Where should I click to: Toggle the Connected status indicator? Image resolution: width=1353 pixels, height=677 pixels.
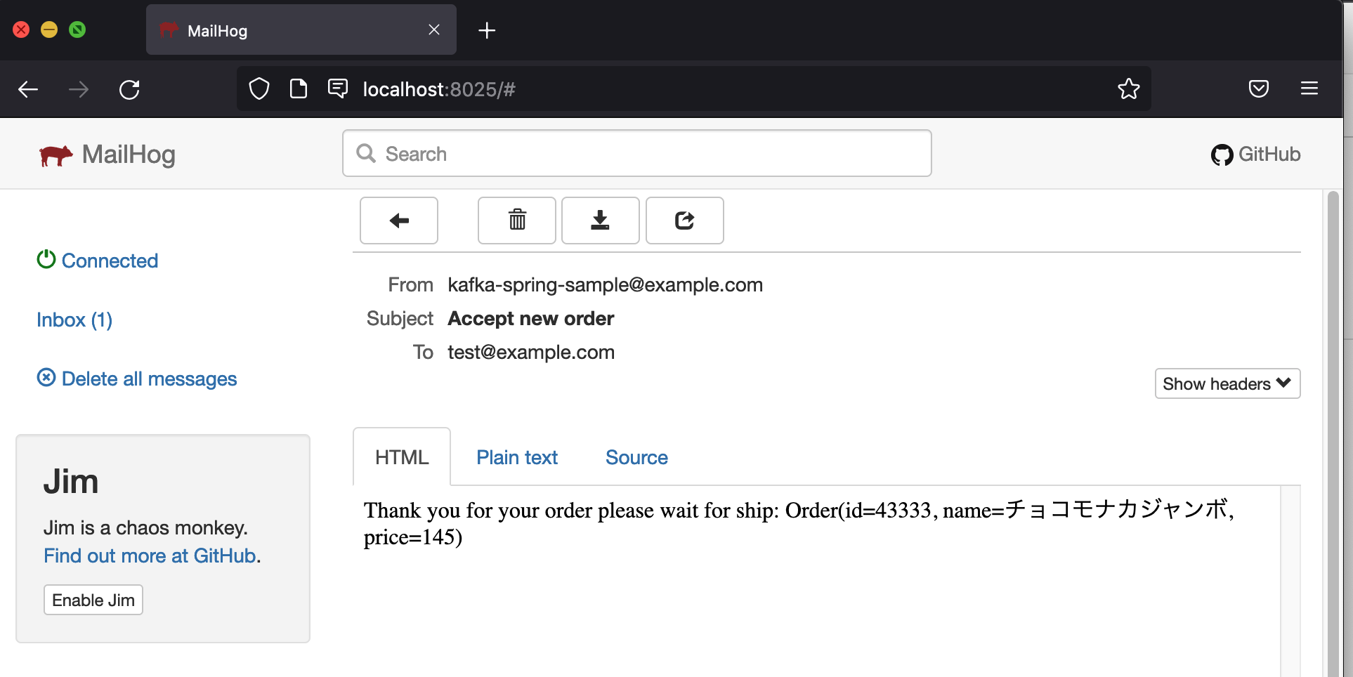[x=97, y=261]
